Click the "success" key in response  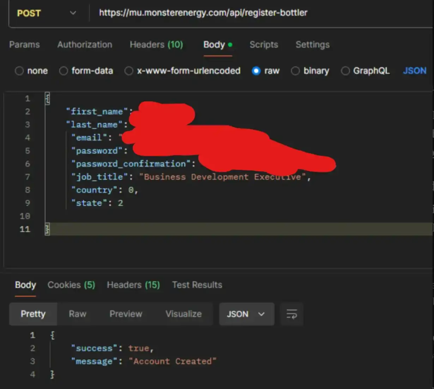[x=94, y=348]
